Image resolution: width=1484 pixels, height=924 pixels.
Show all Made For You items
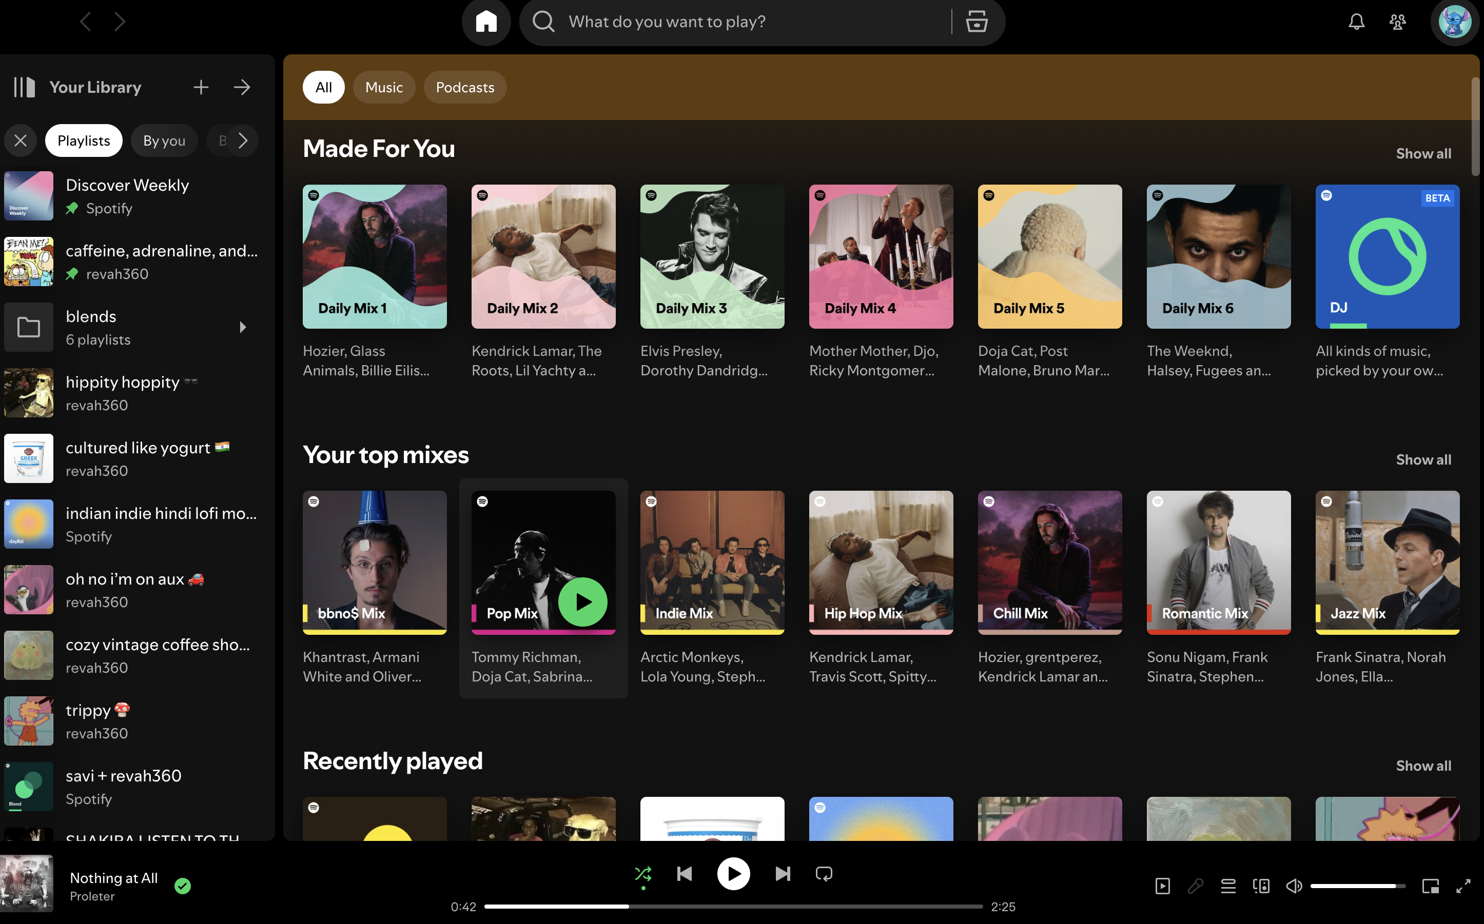click(1423, 153)
